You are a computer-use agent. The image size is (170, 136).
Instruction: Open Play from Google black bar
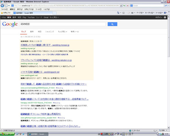[24, 17]
